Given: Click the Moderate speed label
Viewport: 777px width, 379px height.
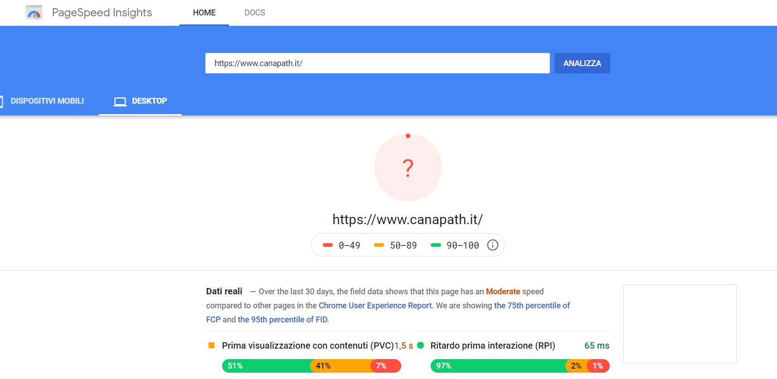Looking at the screenshot, I should pos(503,292).
